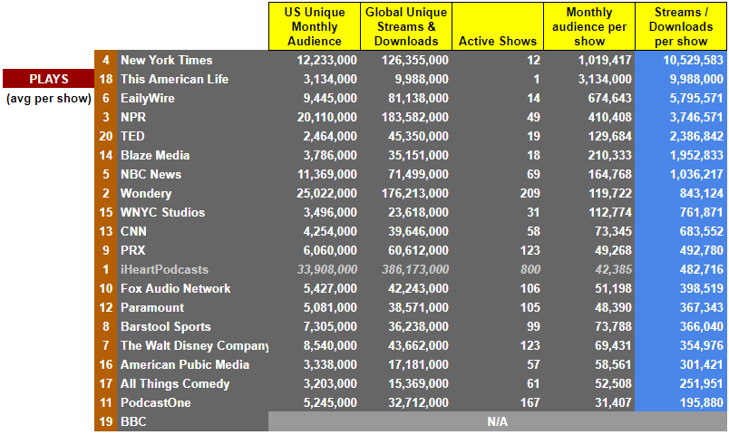Select the New York Times row name
The height and width of the screenshot is (435, 729).
coord(167,60)
